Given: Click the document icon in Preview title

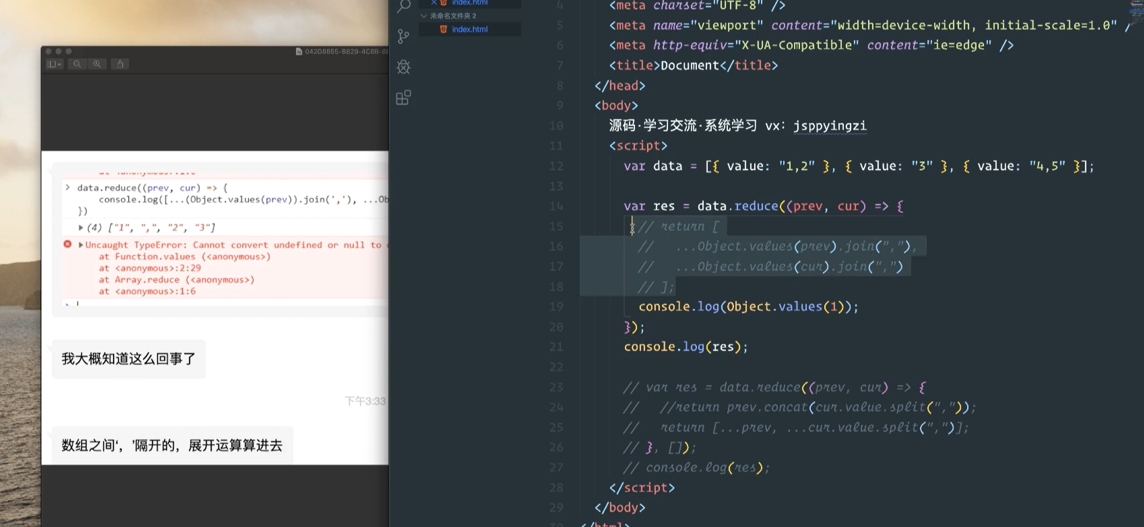Looking at the screenshot, I should (x=299, y=52).
